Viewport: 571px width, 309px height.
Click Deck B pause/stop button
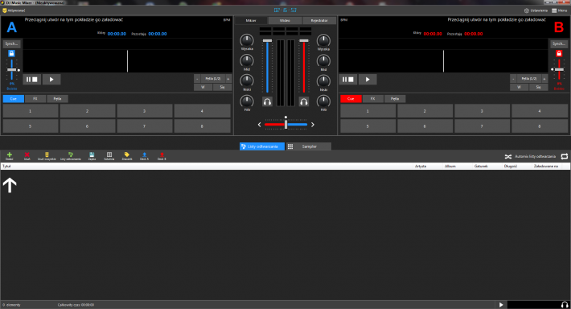[x=347, y=80]
